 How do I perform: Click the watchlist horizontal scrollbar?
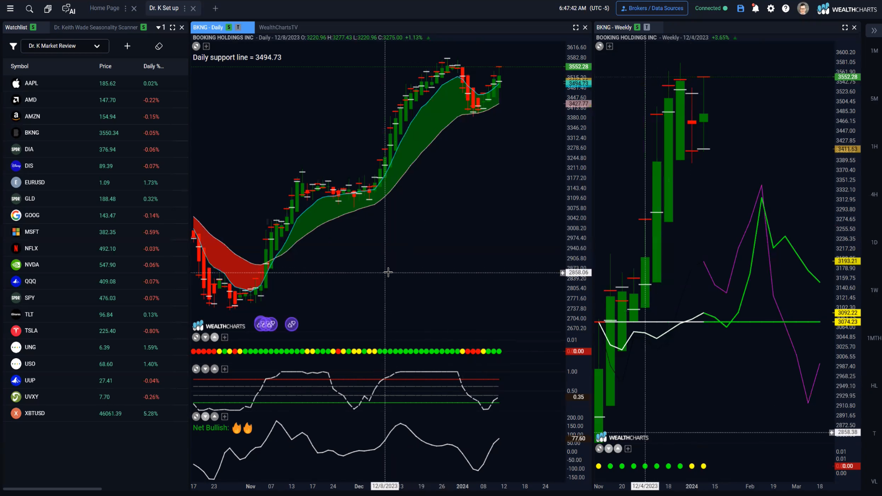[52, 489]
